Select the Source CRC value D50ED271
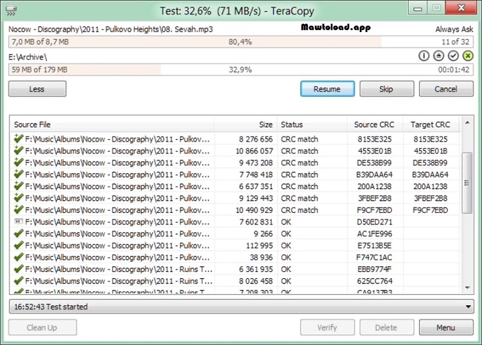The width and height of the screenshot is (482, 345). point(375,222)
